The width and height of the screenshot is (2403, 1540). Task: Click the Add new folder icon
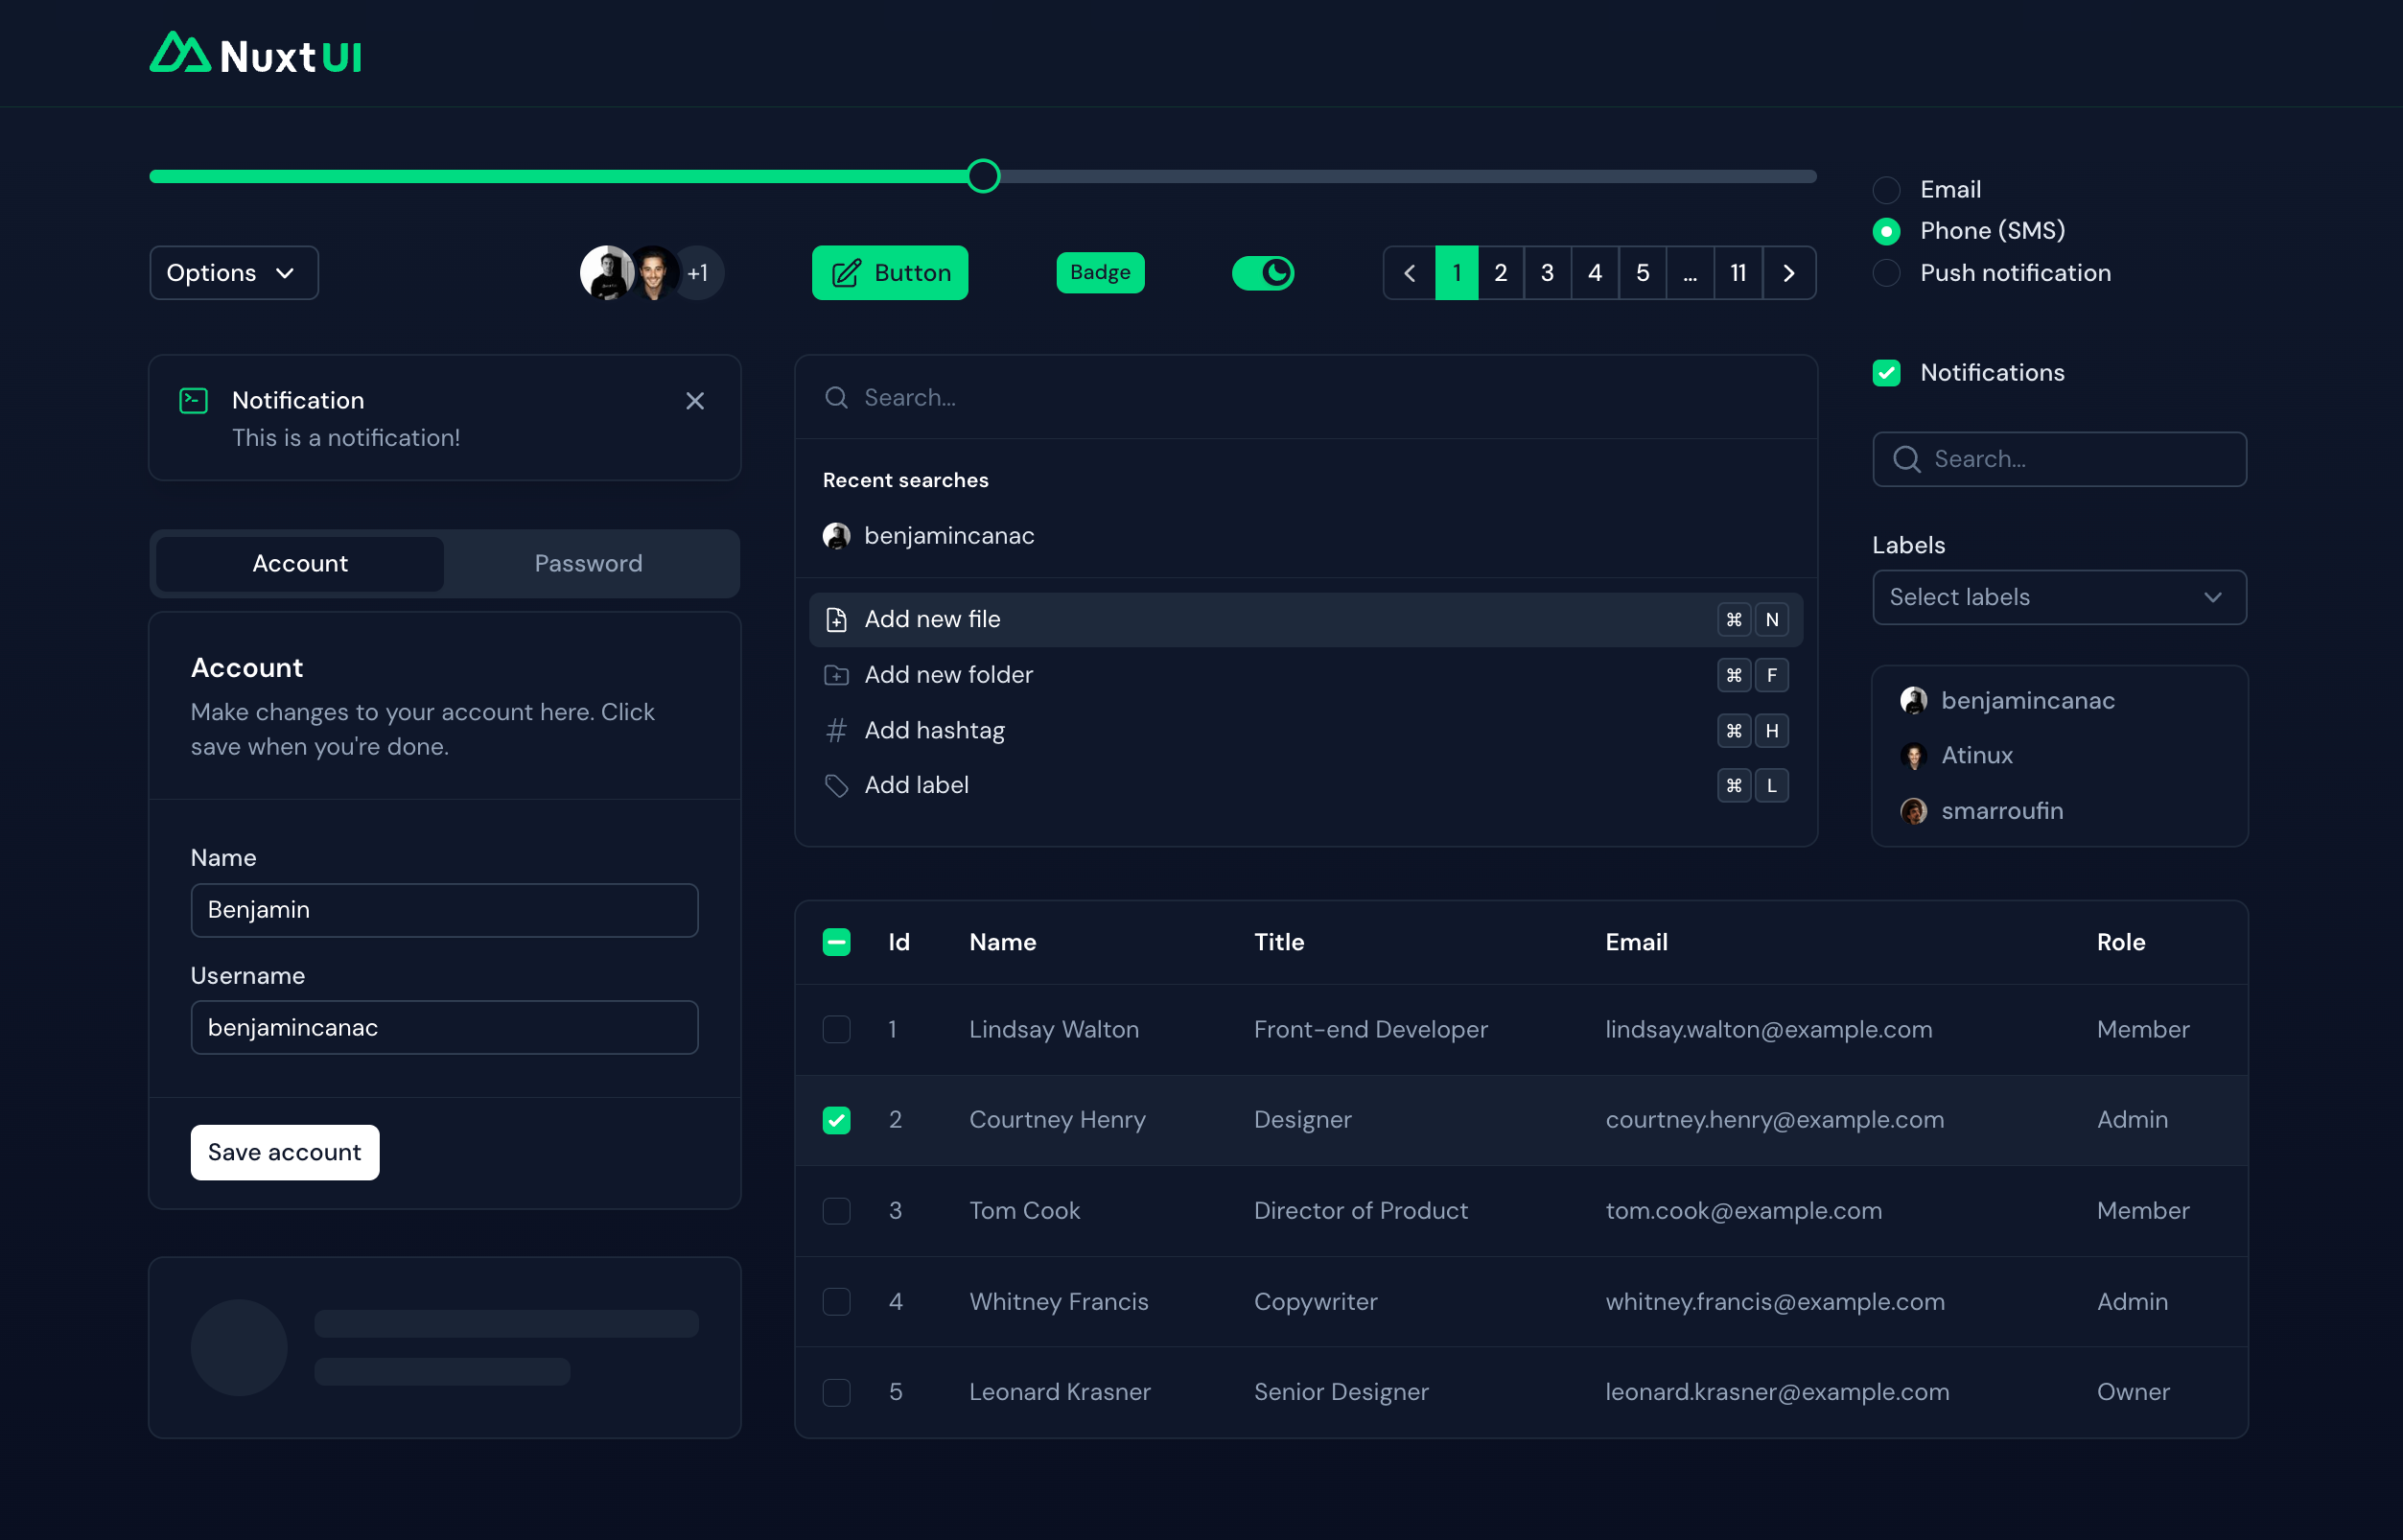click(836, 675)
